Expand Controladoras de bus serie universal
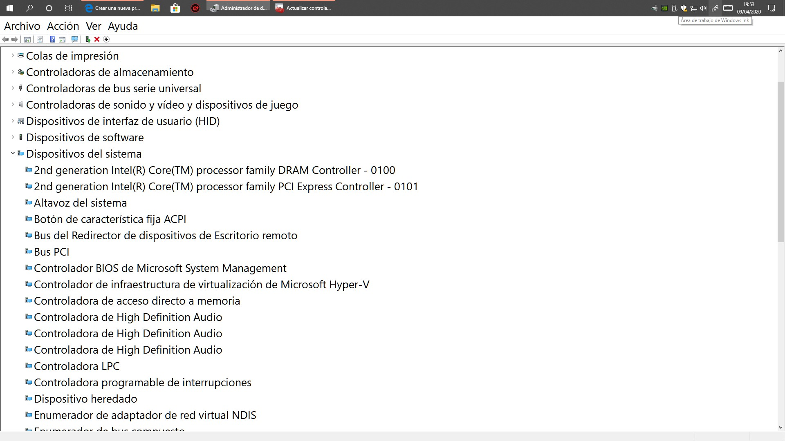Viewport: 785px width, 441px height. (x=13, y=88)
